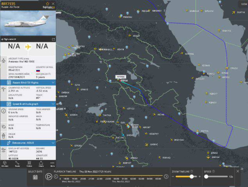Open the More options menu
This screenshot has height=187, width=248.
click(52, 164)
